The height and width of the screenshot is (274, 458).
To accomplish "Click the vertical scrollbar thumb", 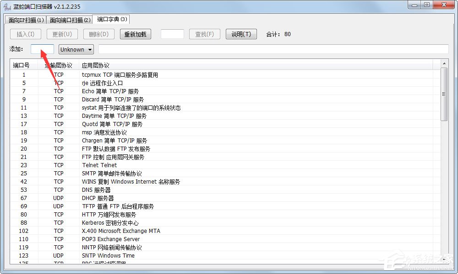I will pyautogui.click(x=444, y=94).
